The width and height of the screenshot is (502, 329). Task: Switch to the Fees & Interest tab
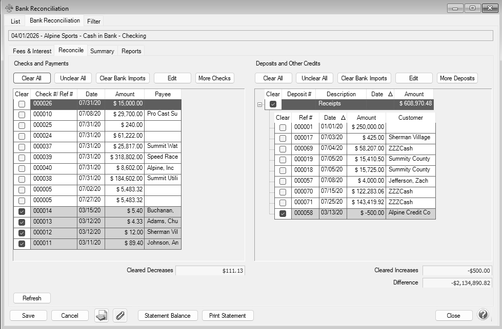tap(32, 51)
